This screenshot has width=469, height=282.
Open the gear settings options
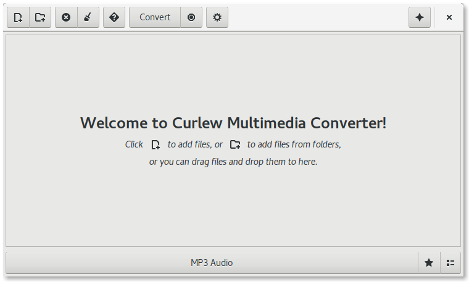[217, 17]
